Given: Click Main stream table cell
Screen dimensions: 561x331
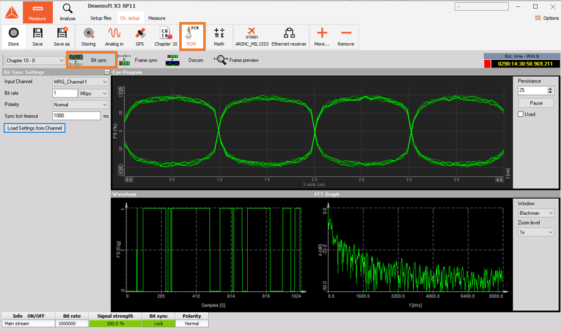Looking at the screenshot, I should click(28, 323).
